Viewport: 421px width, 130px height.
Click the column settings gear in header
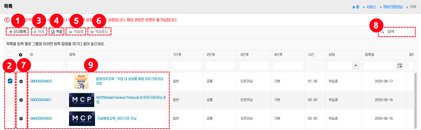(21, 55)
